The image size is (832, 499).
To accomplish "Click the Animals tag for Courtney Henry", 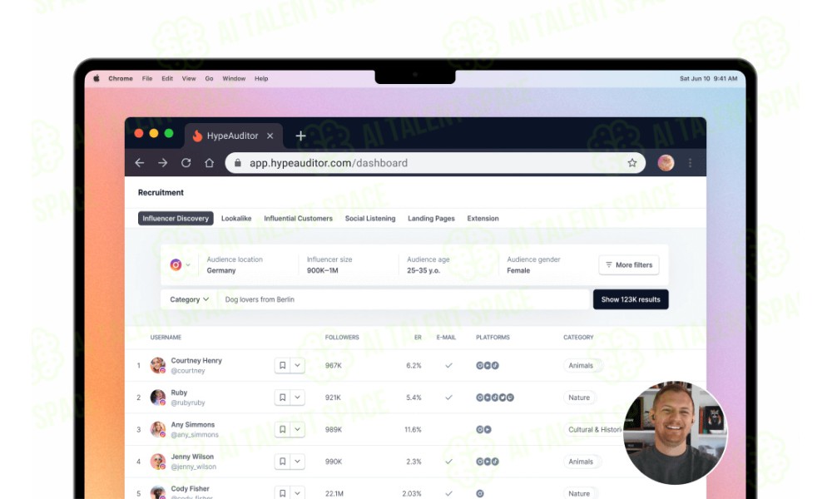I will pyautogui.click(x=581, y=365).
